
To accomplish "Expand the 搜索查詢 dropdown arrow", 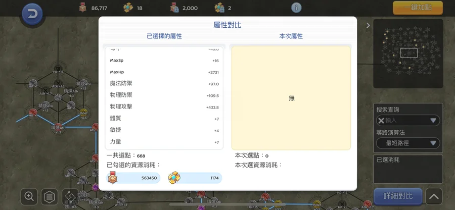I will pyautogui.click(x=433, y=121).
